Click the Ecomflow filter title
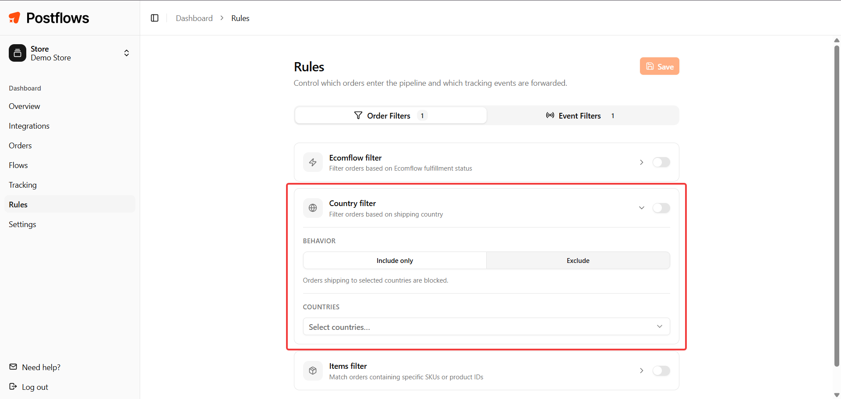The height and width of the screenshot is (399, 841). click(x=355, y=157)
